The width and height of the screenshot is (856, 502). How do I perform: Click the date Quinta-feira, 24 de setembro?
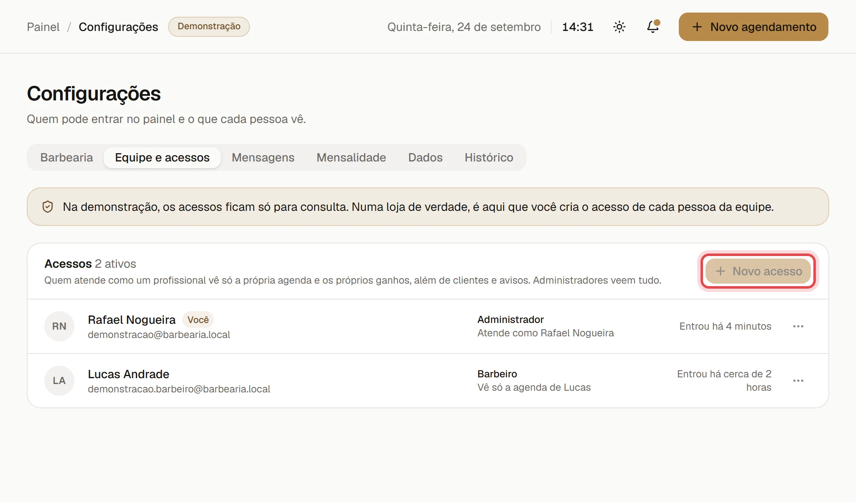(x=464, y=27)
